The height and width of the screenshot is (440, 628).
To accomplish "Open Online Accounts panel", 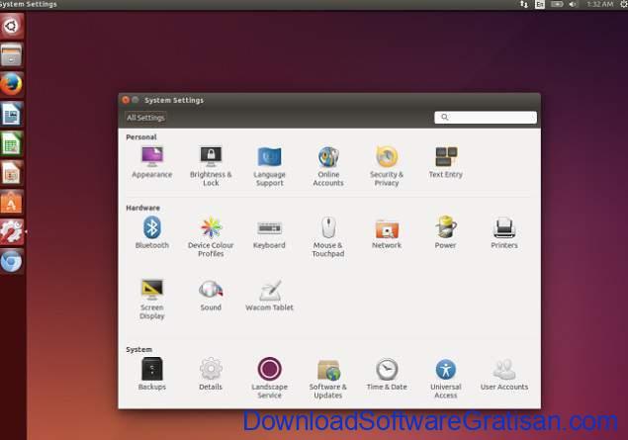I will [x=328, y=166].
